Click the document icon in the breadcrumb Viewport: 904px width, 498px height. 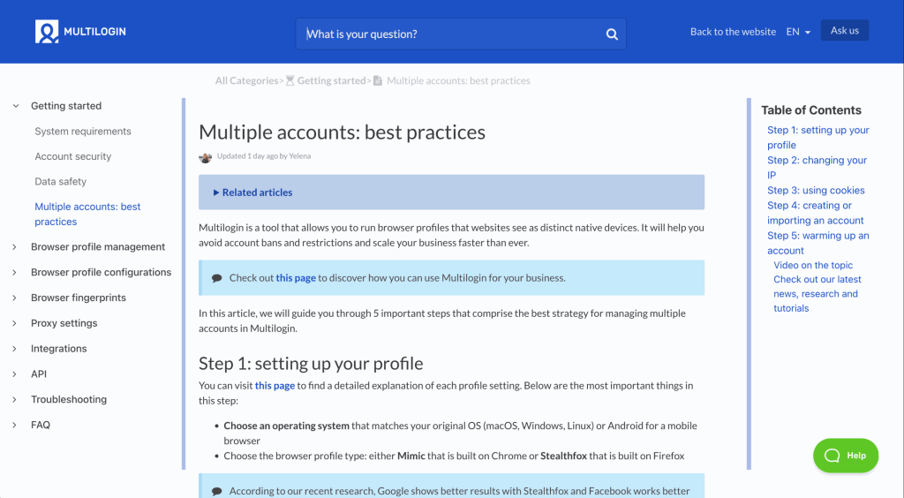(378, 80)
